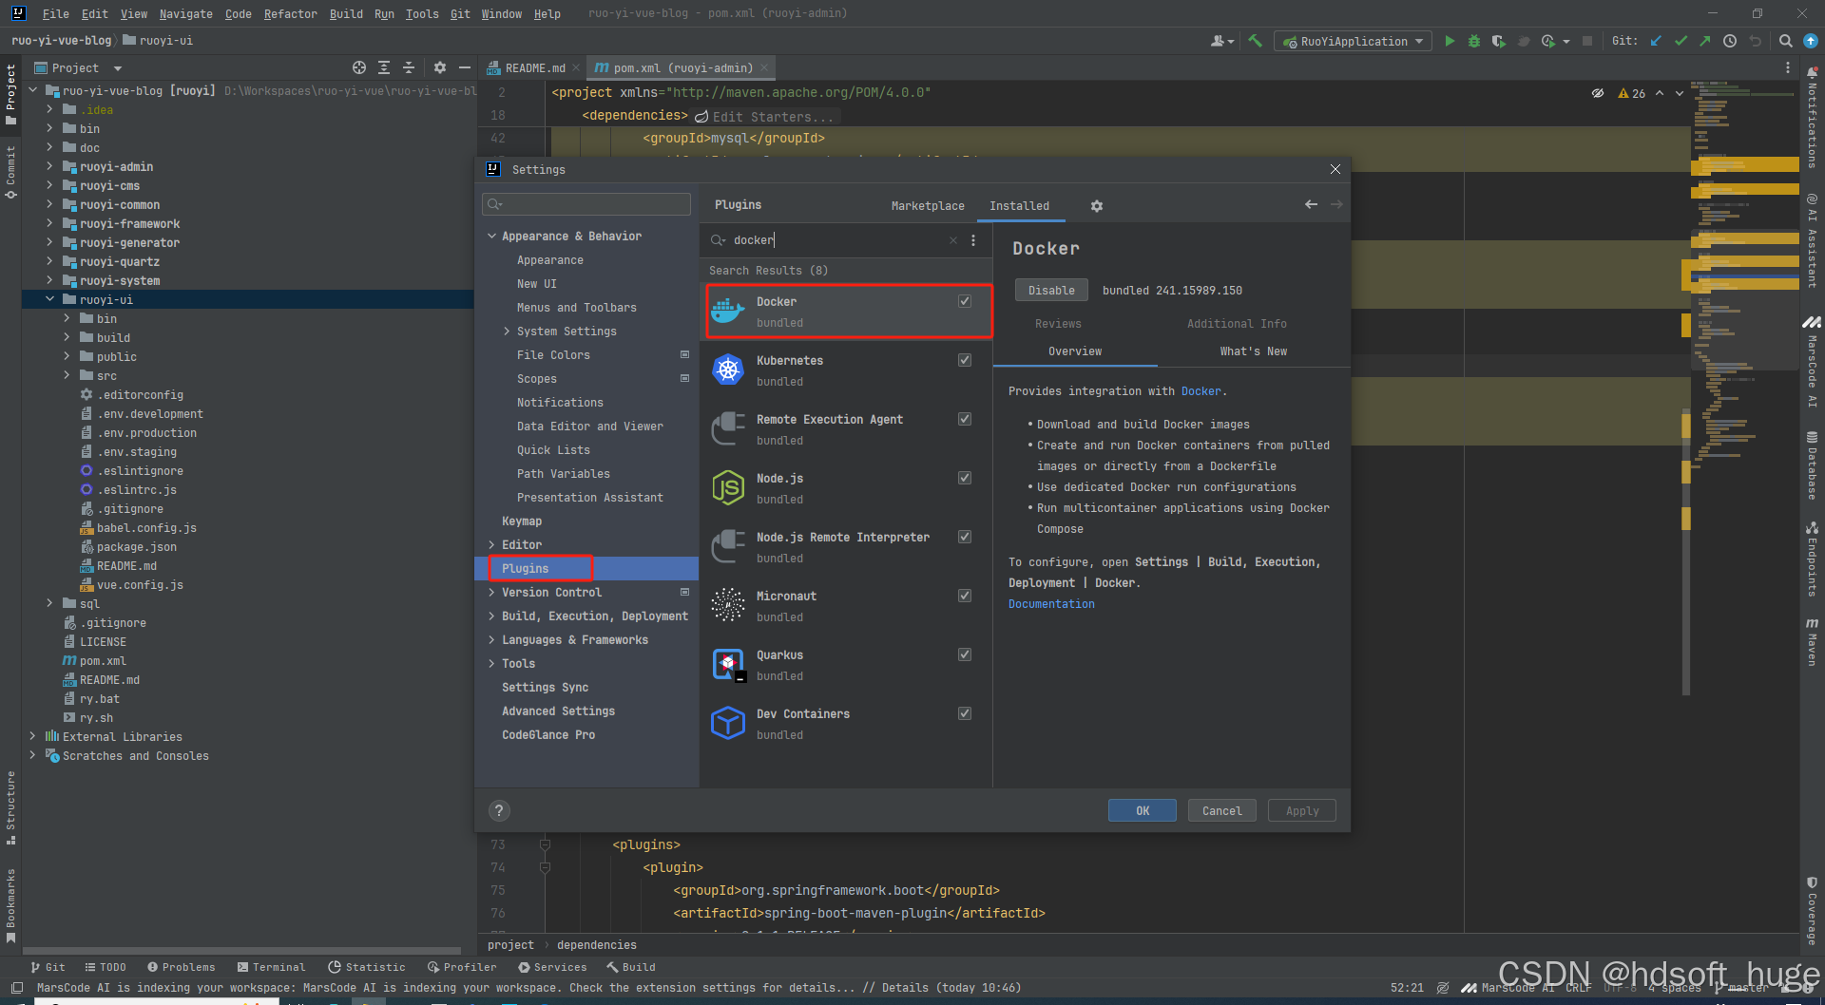Toggle the Remote Execution Agent plugin checkbox
The width and height of the screenshot is (1825, 1005).
coord(965,419)
